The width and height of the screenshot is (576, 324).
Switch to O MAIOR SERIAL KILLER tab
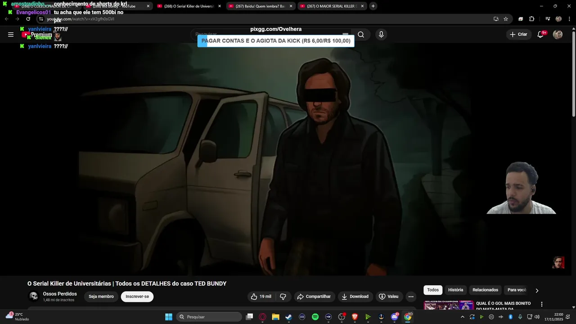coord(331,6)
